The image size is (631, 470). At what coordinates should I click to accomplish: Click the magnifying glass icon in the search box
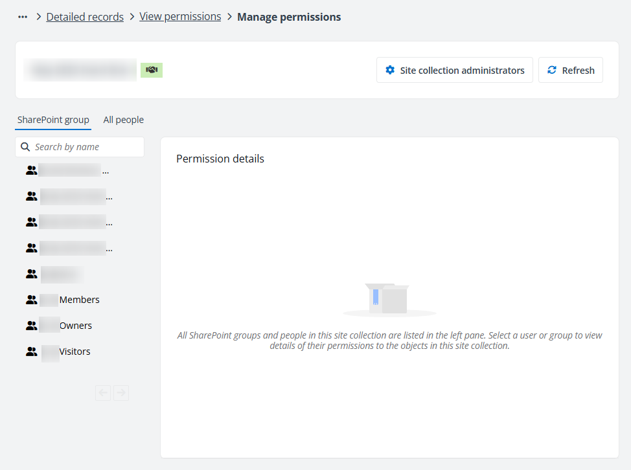25,147
